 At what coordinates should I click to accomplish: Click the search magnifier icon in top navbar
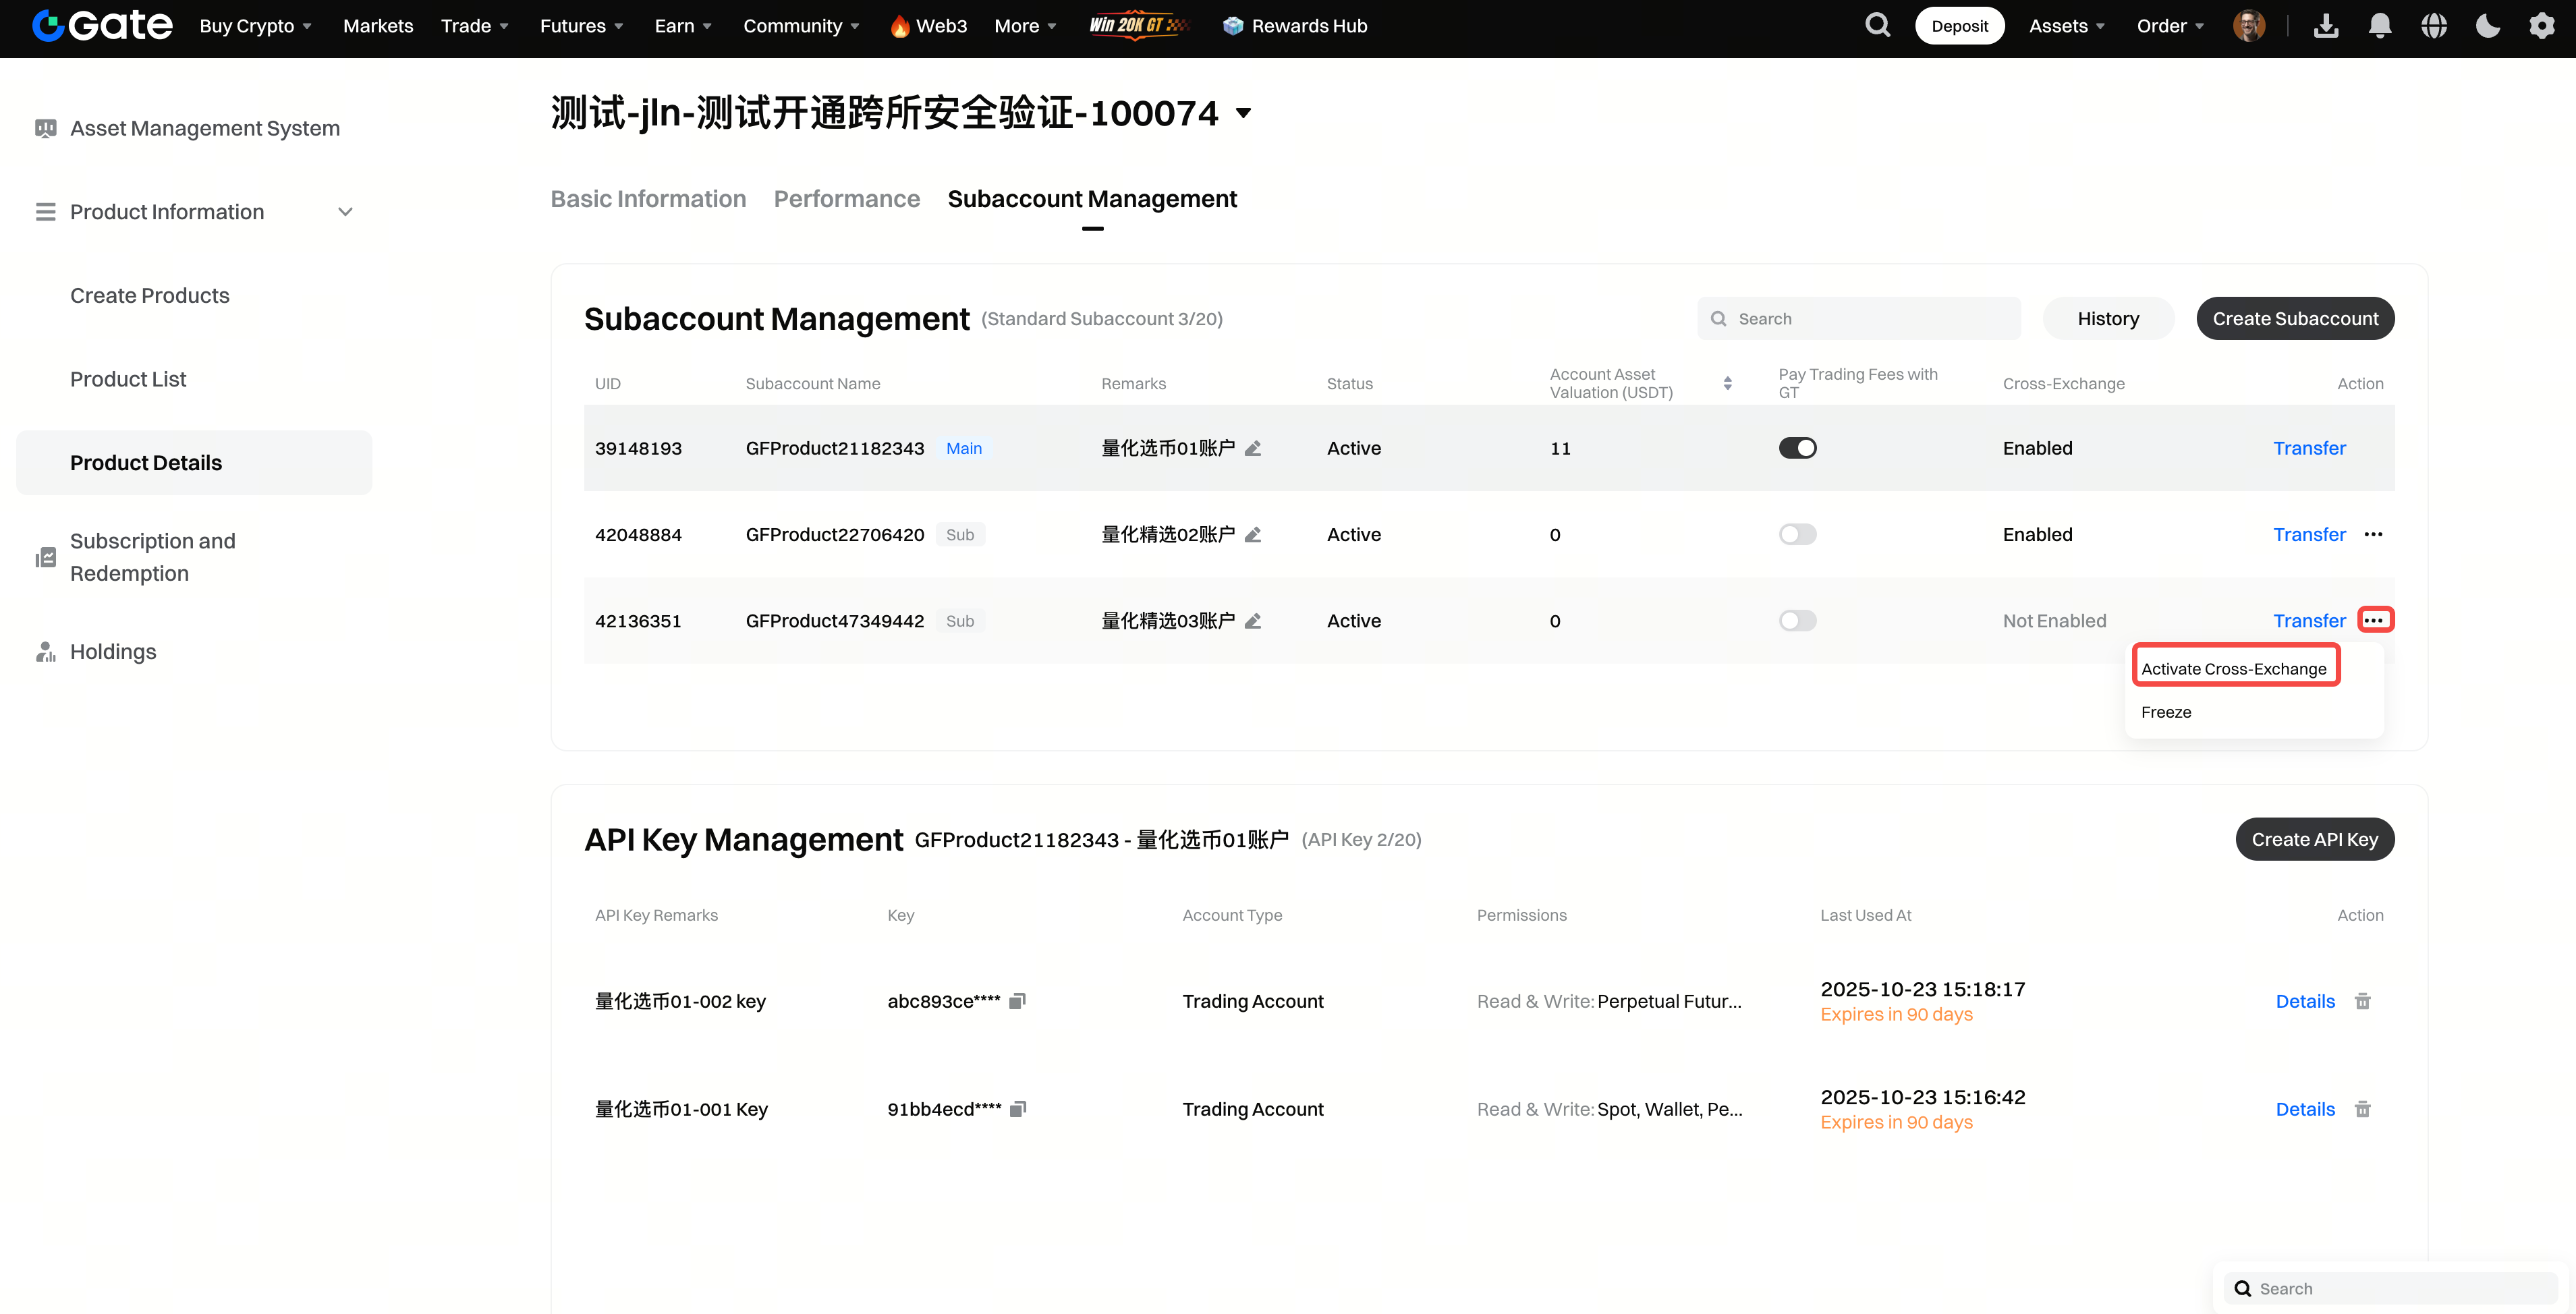pos(1877,25)
